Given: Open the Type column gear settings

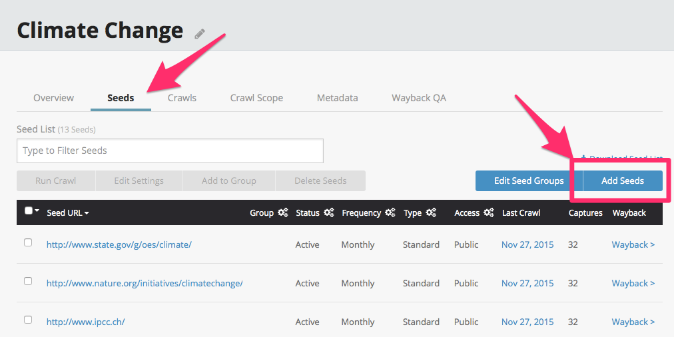Looking at the screenshot, I should click(x=431, y=213).
